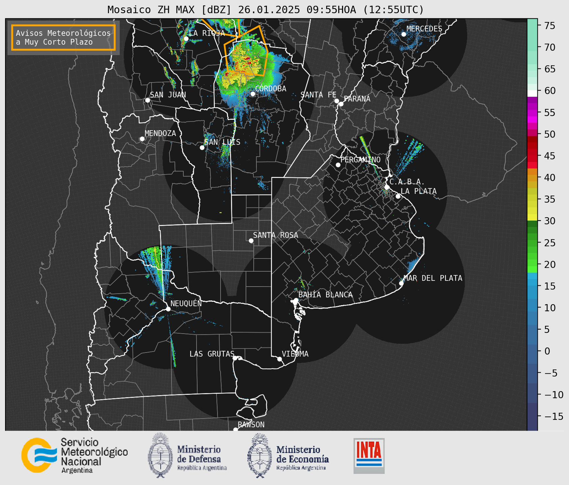569x485 pixels.
Task: Click the Viedma city marker
Action: (x=279, y=359)
